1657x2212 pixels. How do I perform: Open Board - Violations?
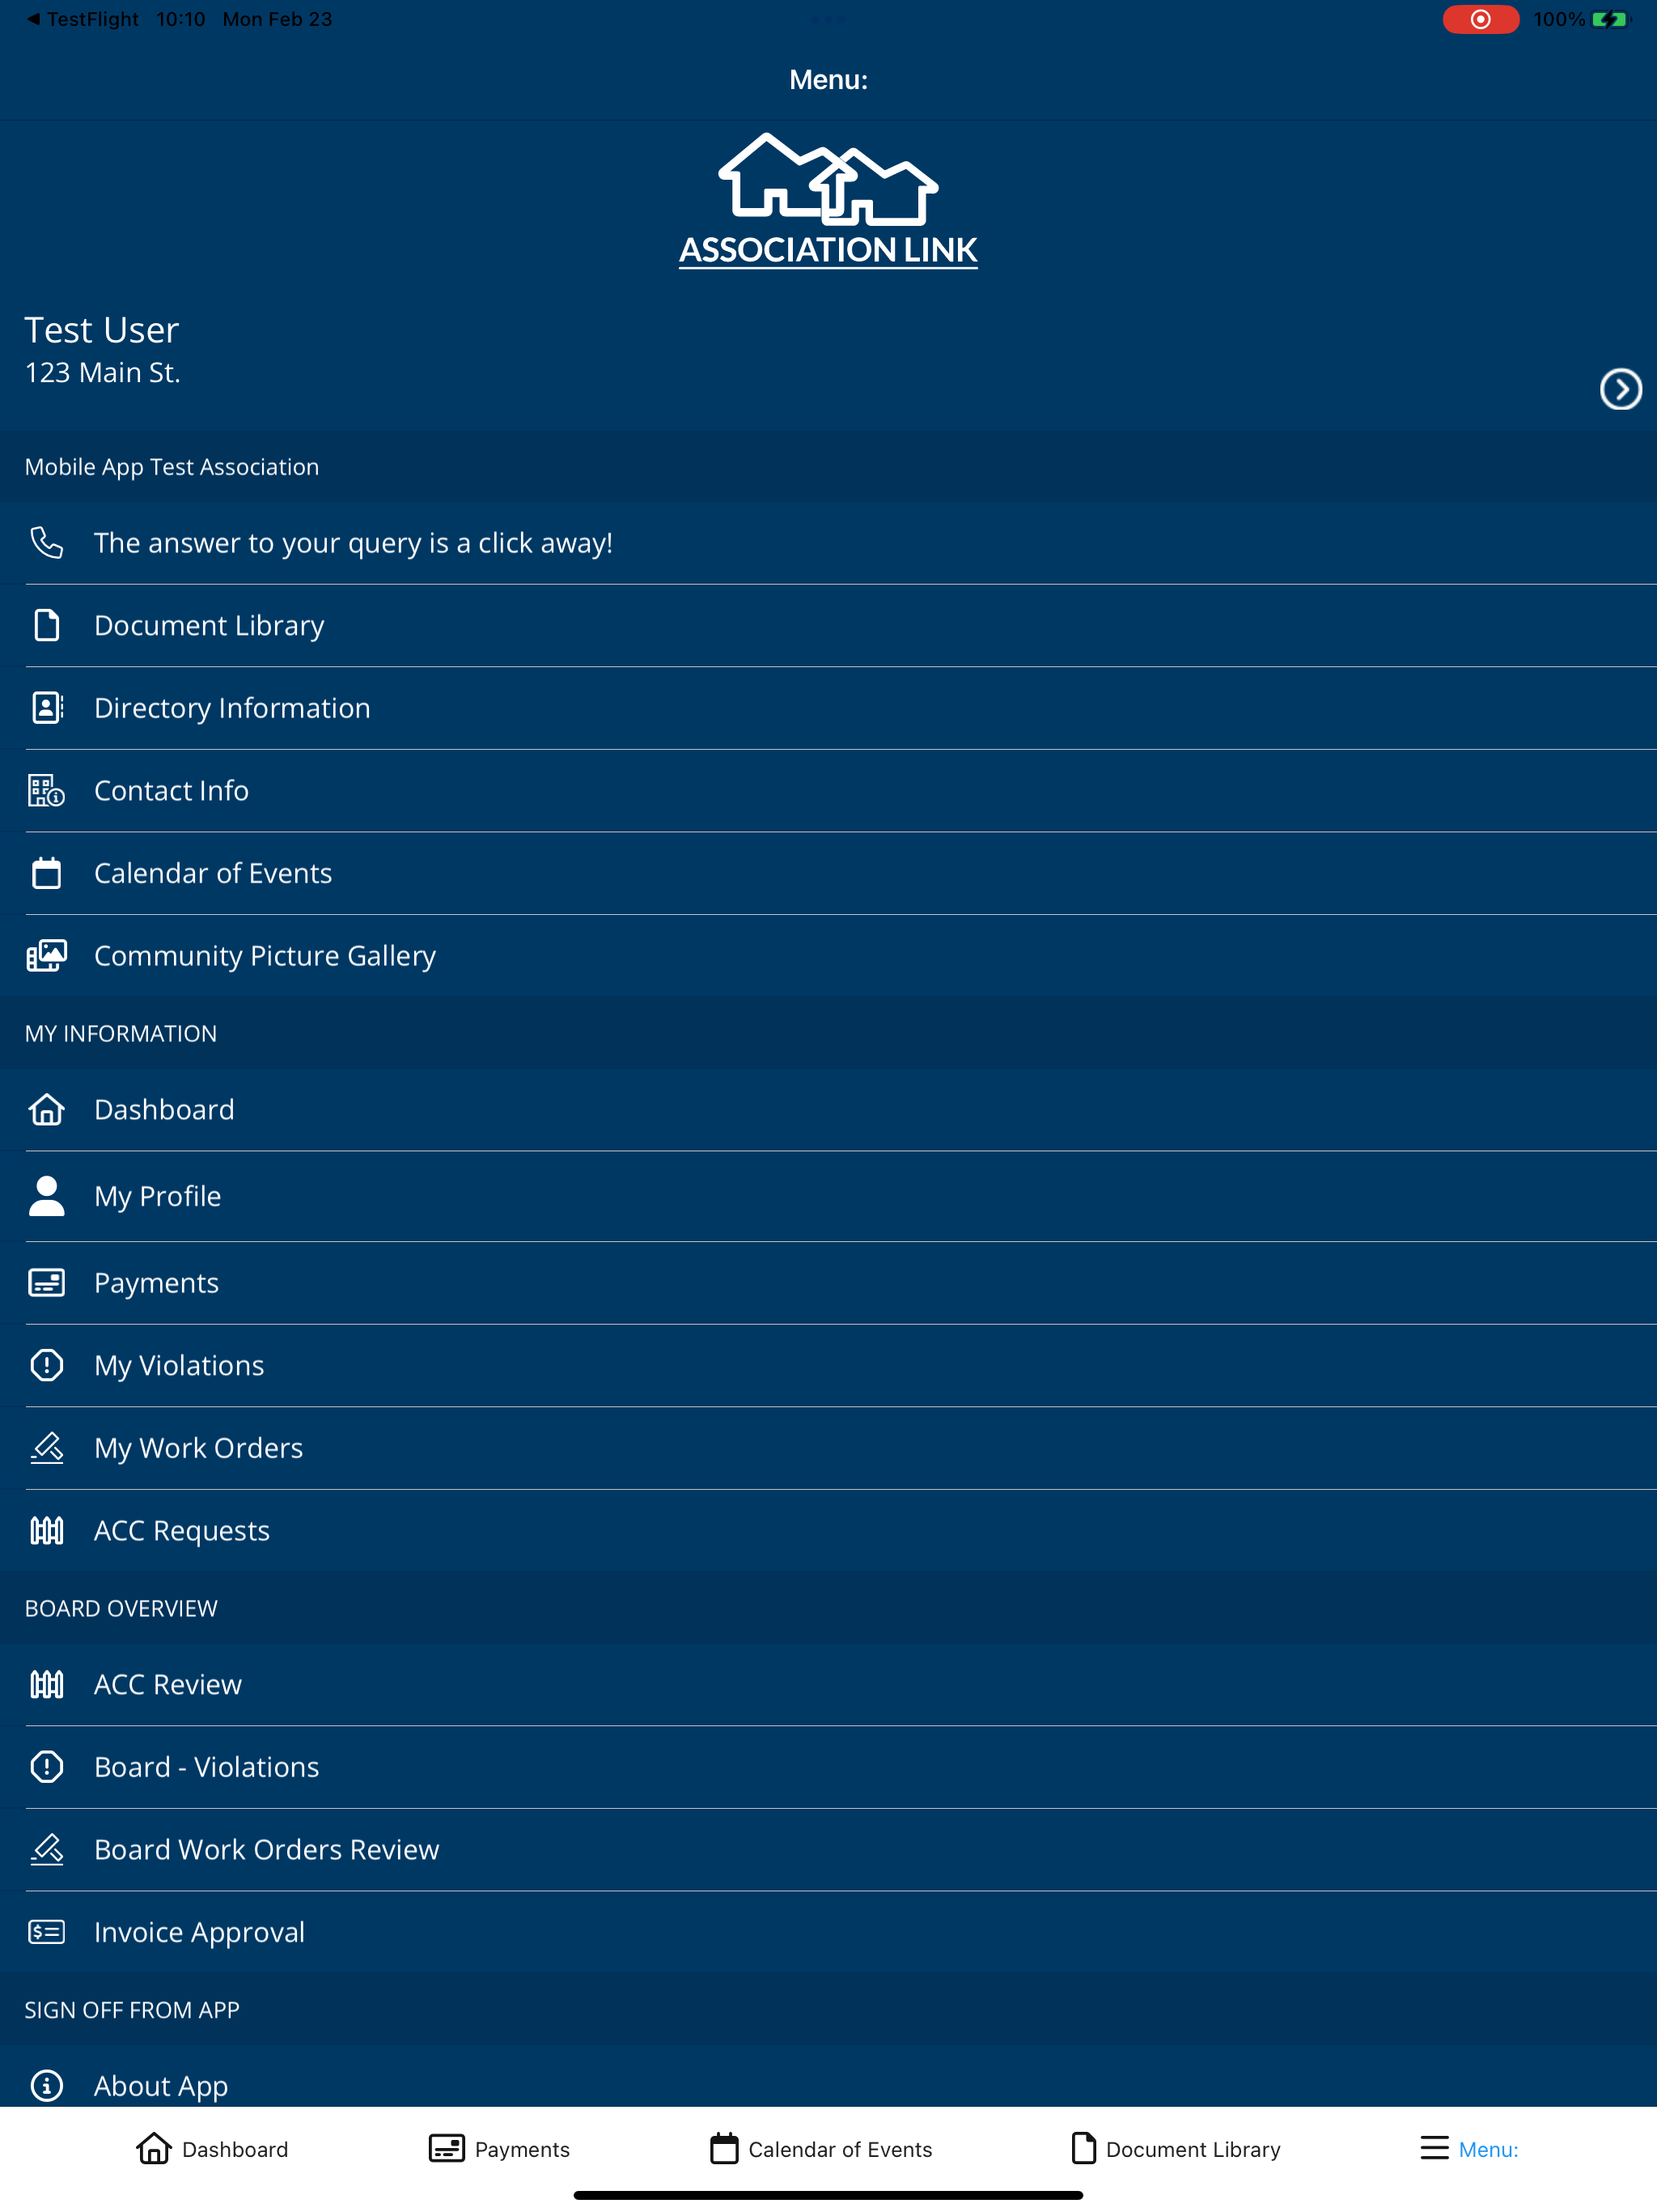click(x=828, y=1767)
